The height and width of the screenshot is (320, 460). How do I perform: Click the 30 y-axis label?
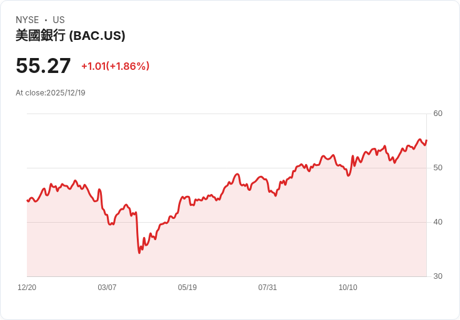click(x=437, y=276)
